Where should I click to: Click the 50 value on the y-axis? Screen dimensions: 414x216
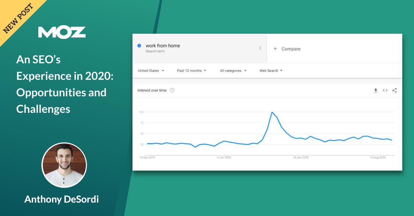coord(141,133)
